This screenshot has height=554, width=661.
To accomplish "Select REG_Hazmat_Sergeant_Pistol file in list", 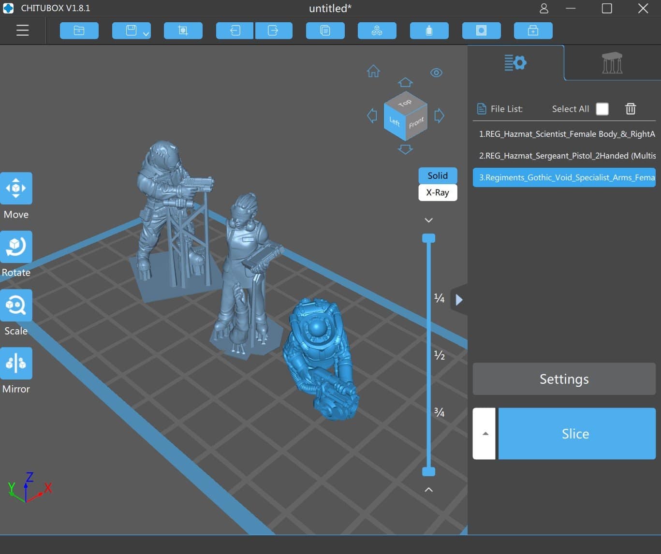I will [x=564, y=156].
